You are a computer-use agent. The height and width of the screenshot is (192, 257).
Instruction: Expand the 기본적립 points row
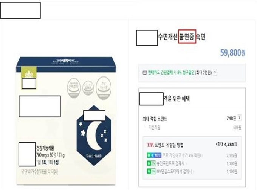click(x=192, y=127)
